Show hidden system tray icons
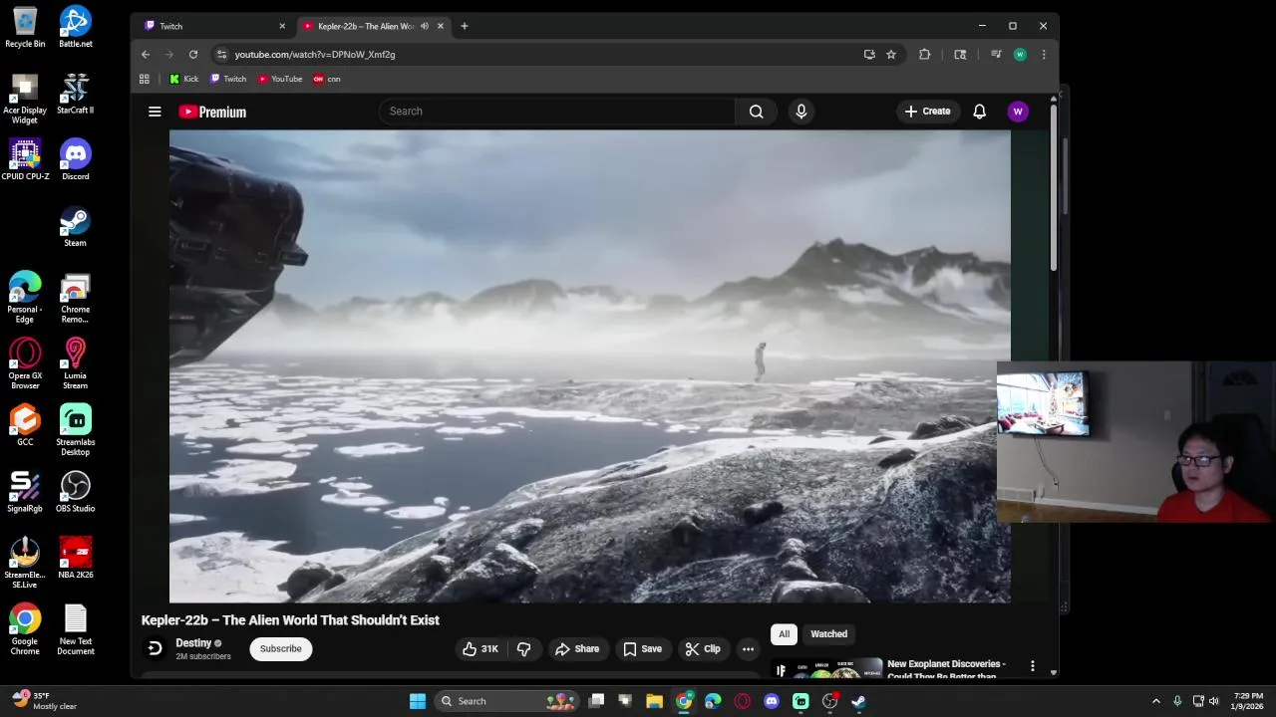Screen dimensions: 1276x717 pos(1156,701)
